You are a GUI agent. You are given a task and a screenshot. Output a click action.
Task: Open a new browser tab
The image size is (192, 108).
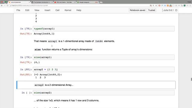coord(101,2)
